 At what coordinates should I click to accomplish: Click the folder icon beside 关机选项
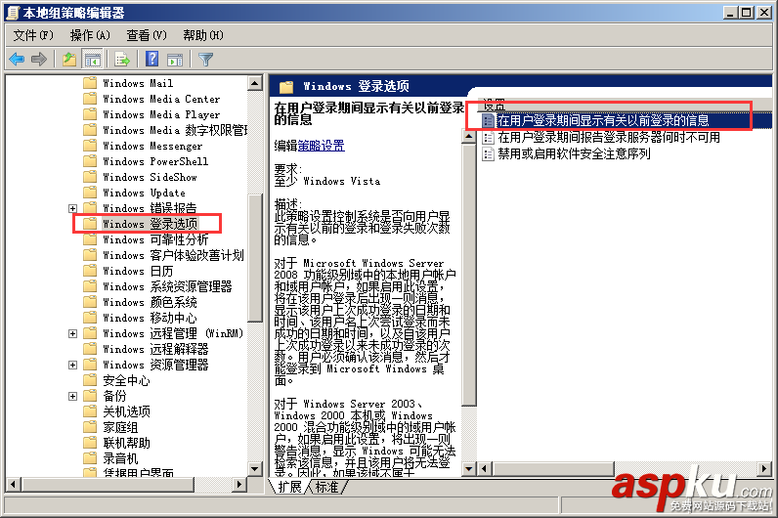[x=90, y=411]
